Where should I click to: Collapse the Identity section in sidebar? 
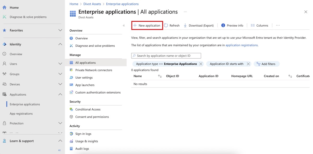pyautogui.click(x=60, y=44)
